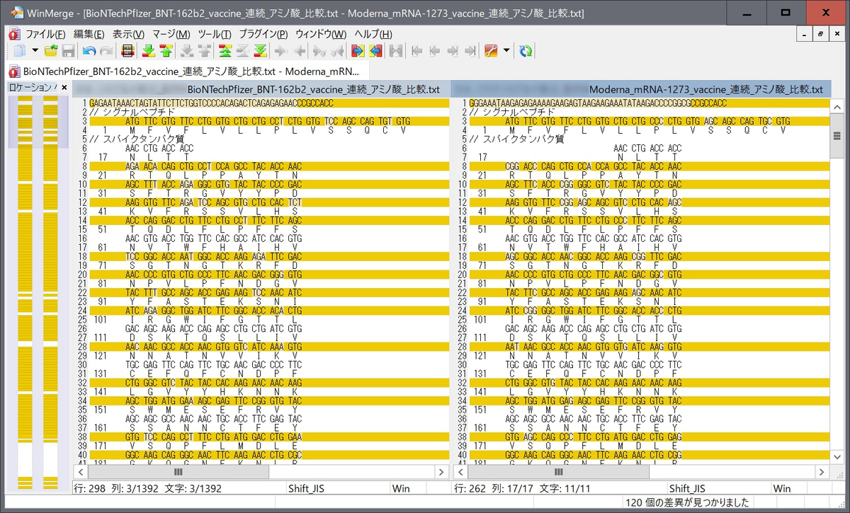The height and width of the screenshot is (513, 850).
Task: Click the left pane's scroll-right arrow
Action: [443, 471]
